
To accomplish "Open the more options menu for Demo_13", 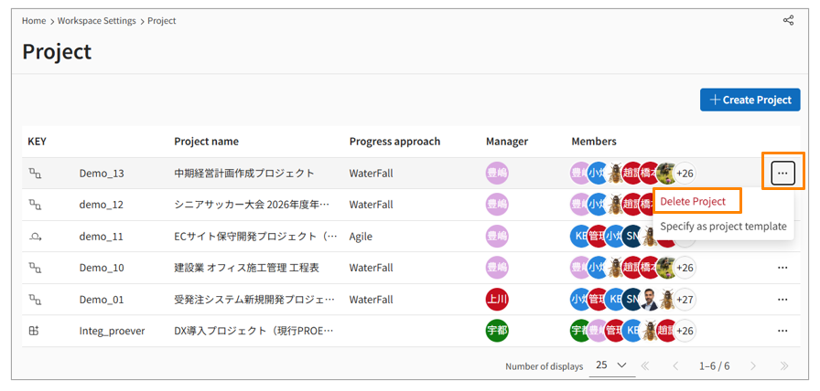I will click(782, 173).
